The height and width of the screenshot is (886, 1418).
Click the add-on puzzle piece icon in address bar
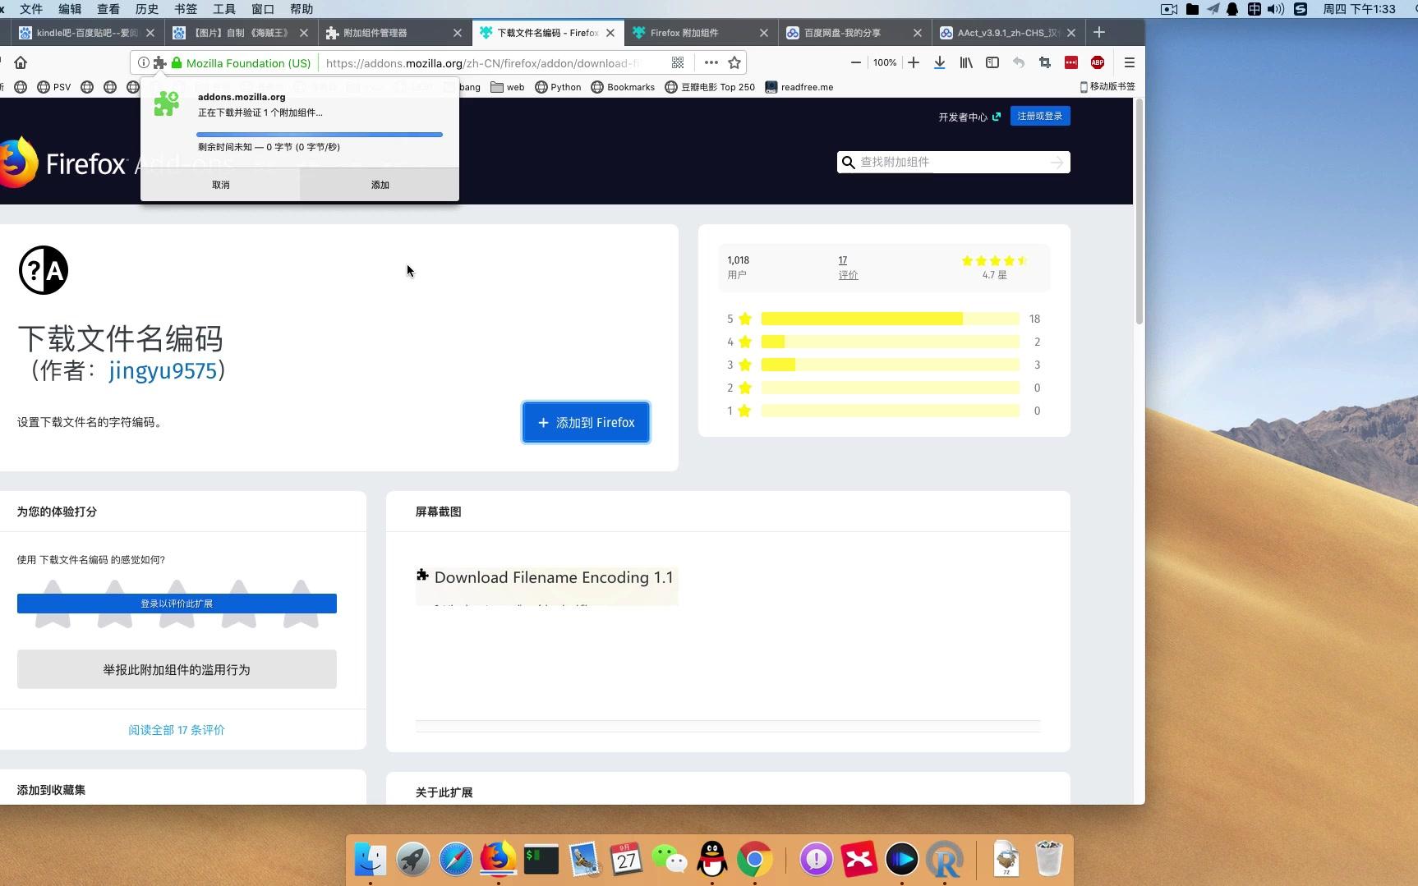point(159,62)
